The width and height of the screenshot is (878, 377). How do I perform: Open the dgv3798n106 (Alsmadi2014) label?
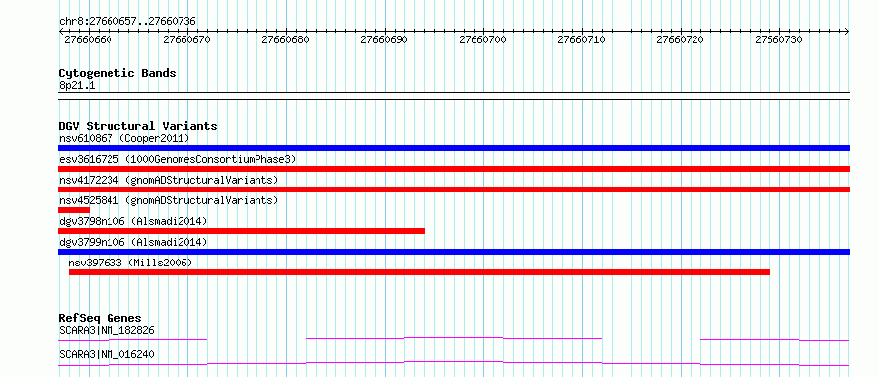pos(133,221)
